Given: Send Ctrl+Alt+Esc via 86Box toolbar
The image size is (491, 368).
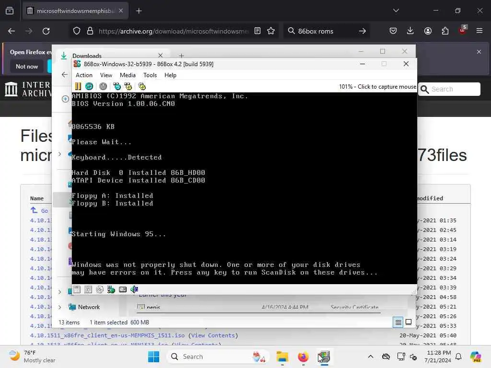Looking at the screenshot, I should pyautogui.click(x=128, y=86).
